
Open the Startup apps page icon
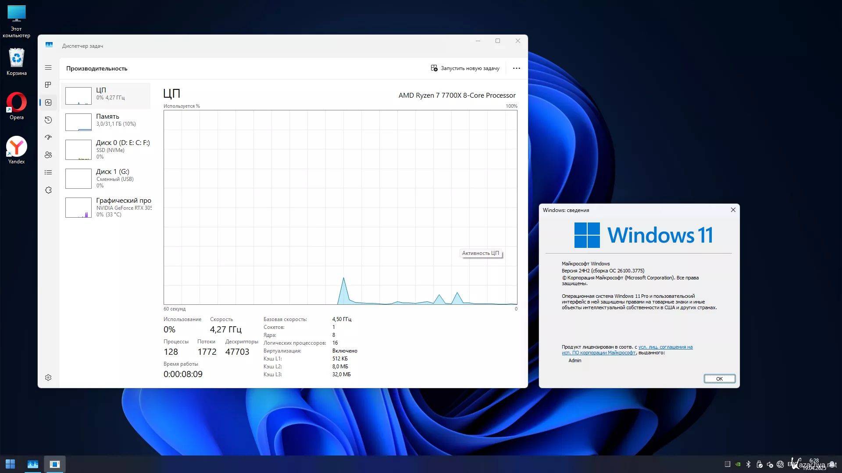(48, 138)
